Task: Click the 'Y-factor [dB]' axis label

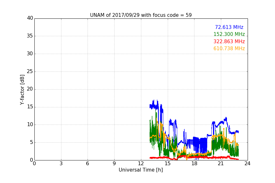Action: click(x=22, y=90)
